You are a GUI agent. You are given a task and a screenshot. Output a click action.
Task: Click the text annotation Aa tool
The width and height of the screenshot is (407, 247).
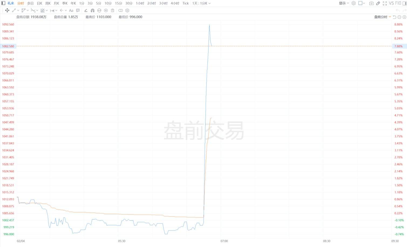71,10
